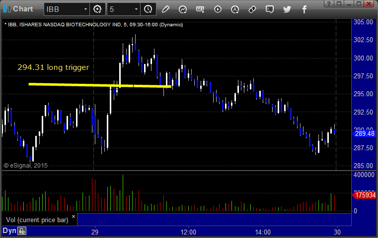Open the studies chart icon menu
378x238 pixels.
[x=183, y=9]
